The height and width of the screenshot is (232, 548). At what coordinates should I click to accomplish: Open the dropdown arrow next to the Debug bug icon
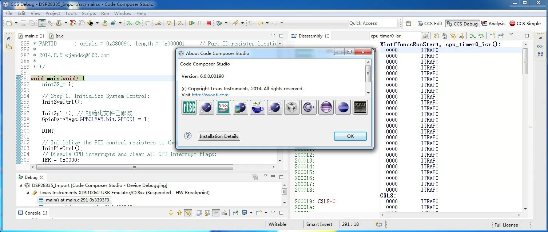(226, 23)
